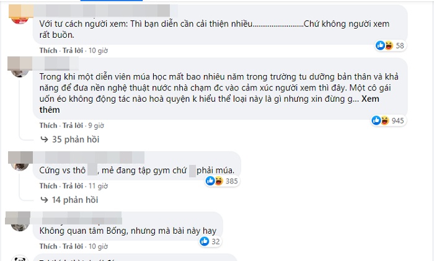The width and height of the screenshot is (434, 261).
Task: Click the reply arrow beside "35 phản hồi"
Action: [45, 139]
